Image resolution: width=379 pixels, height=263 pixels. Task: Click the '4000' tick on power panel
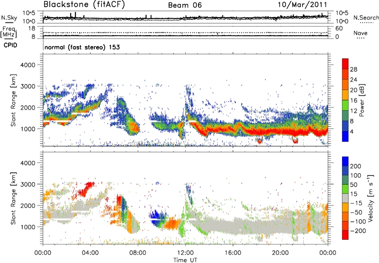point(27,65)
